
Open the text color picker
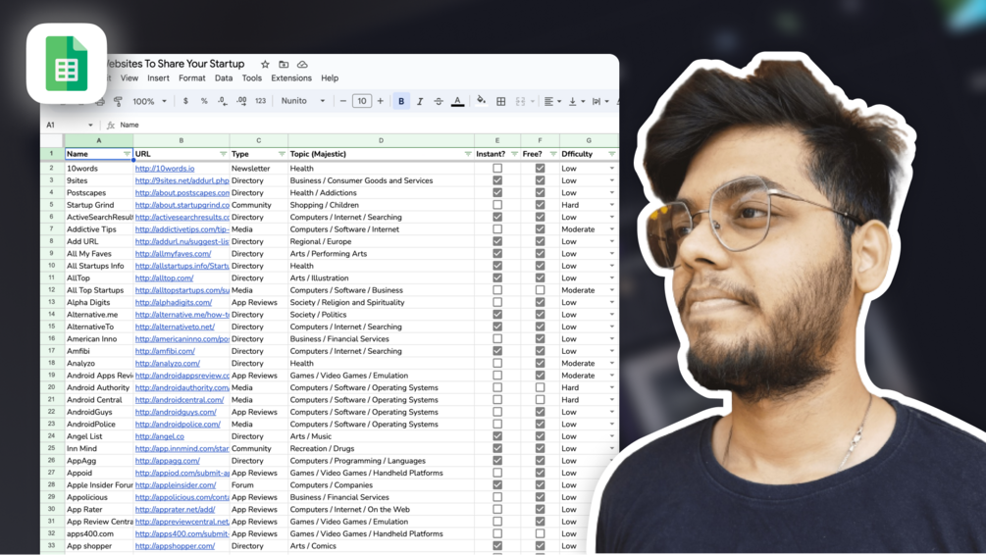pyautogui.click(x=458, y=101)
